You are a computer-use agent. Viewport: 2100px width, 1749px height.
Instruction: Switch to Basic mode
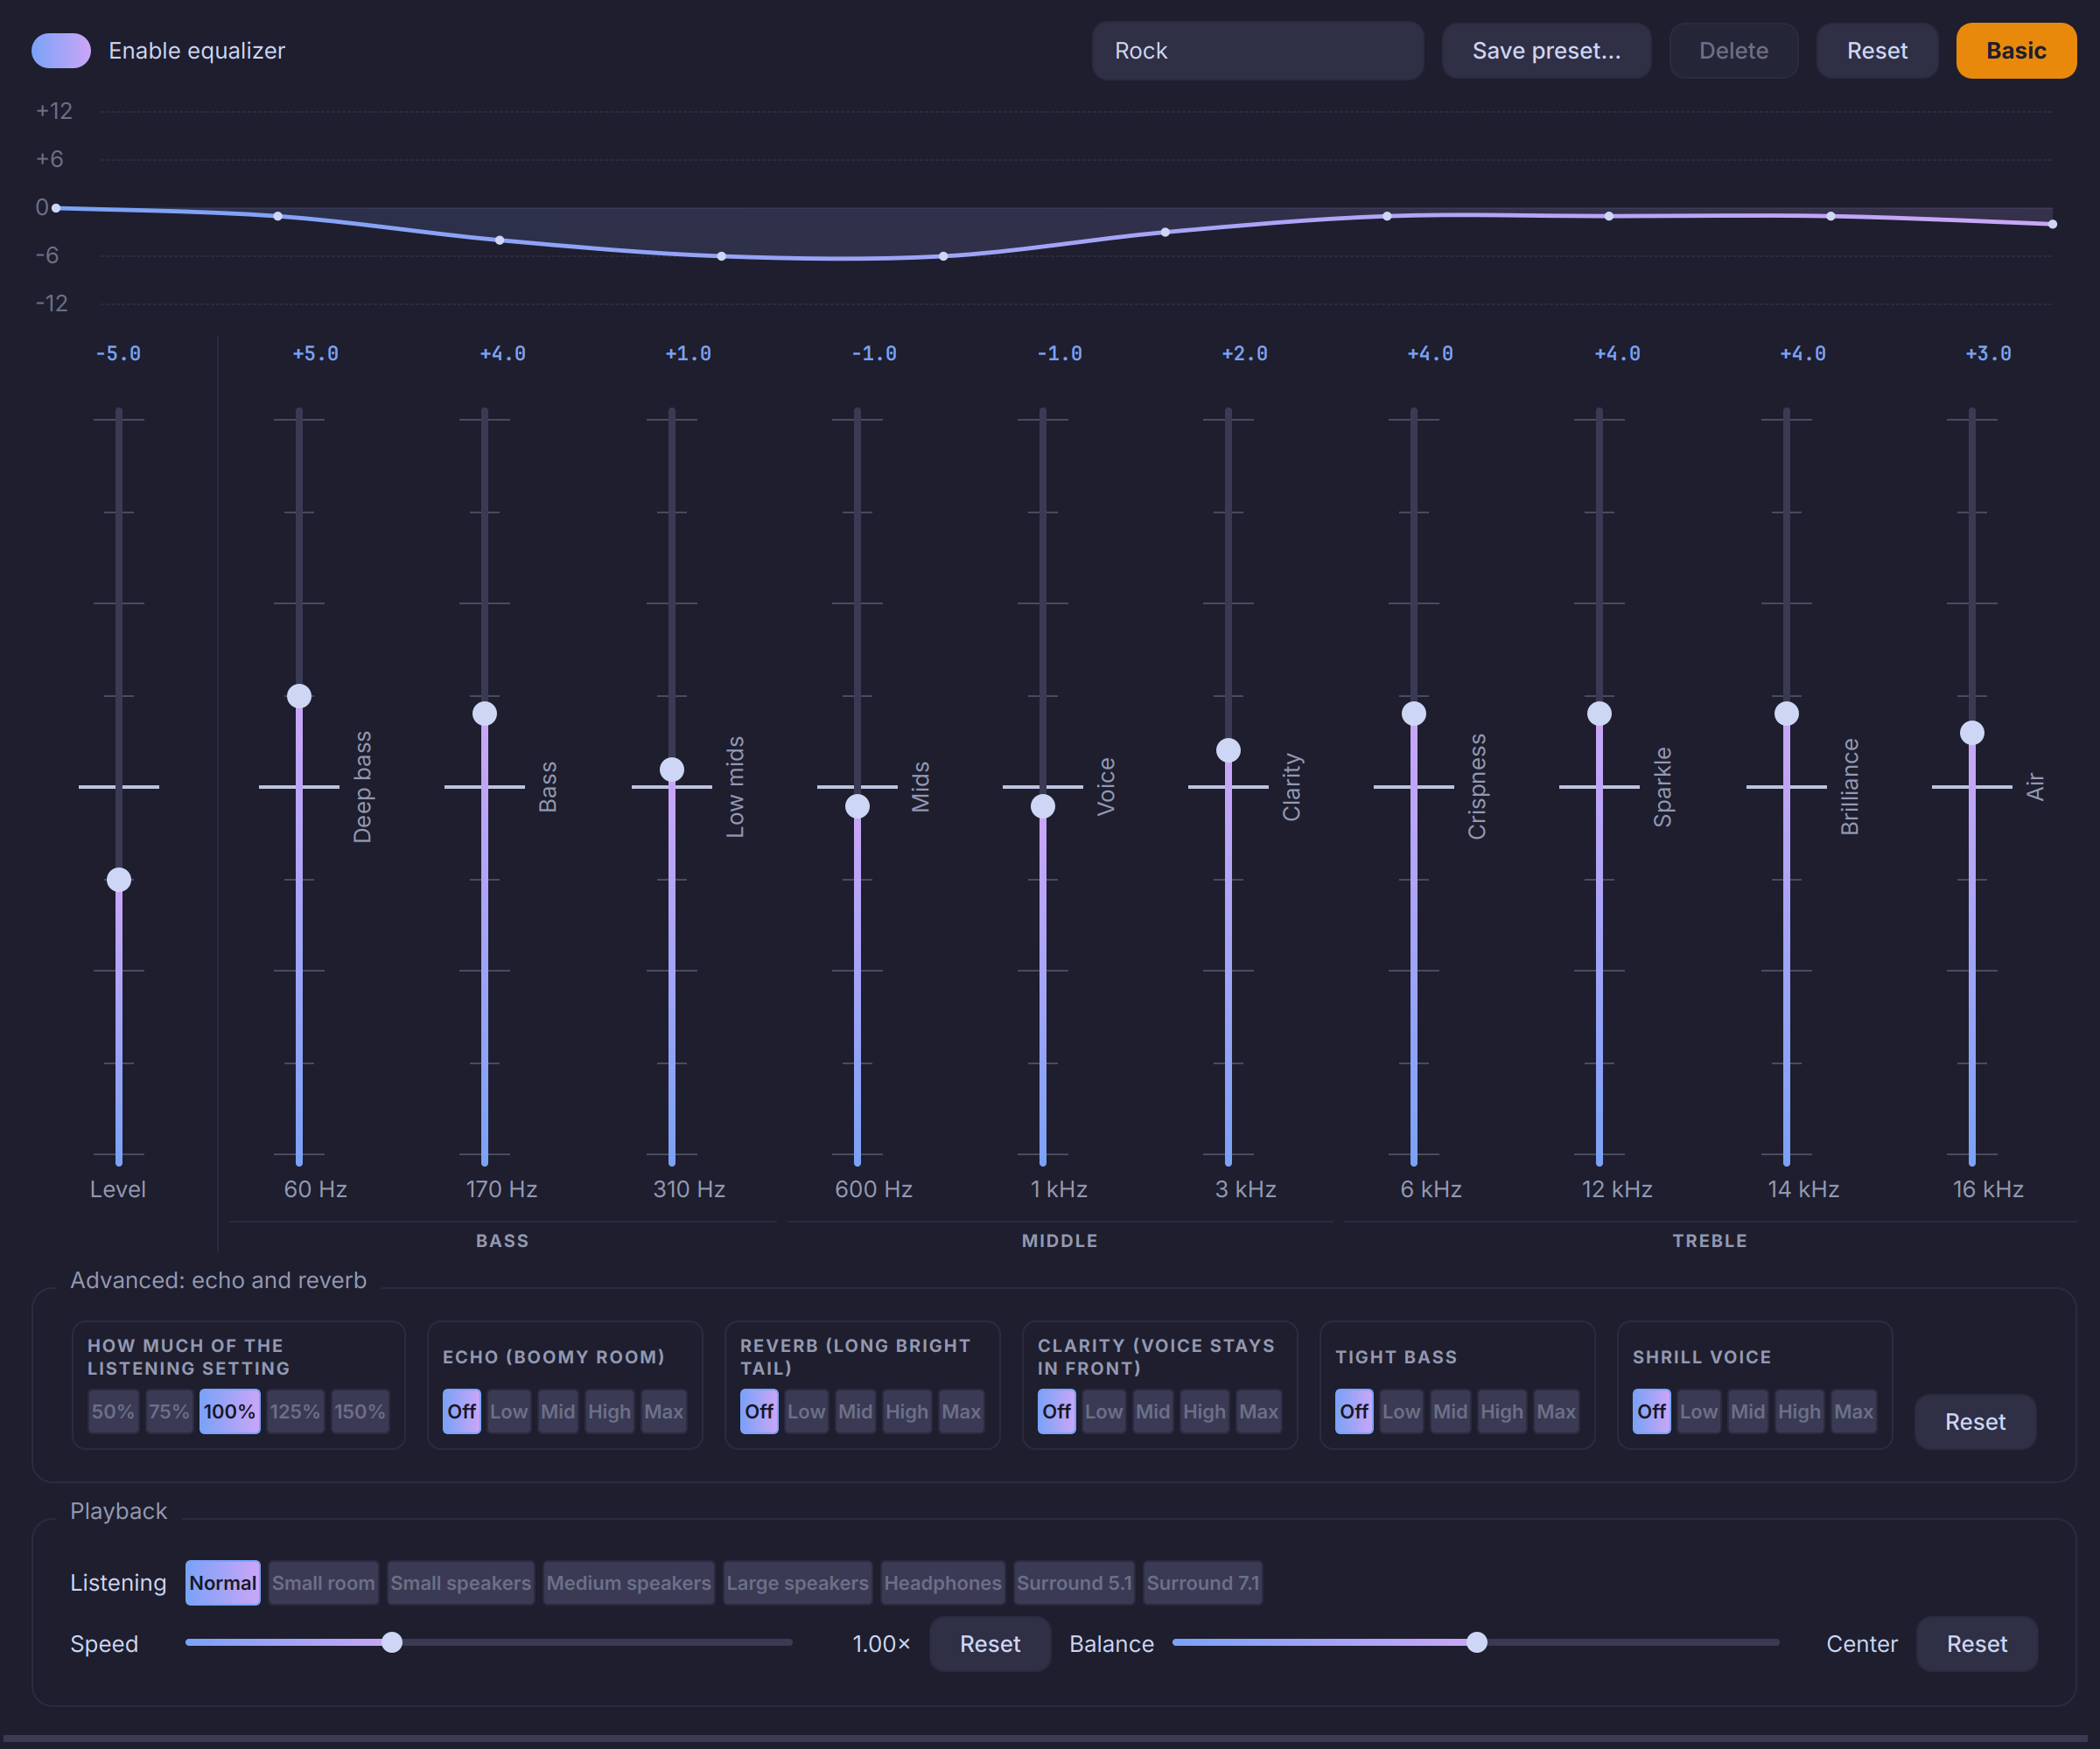click(2015, 51)
